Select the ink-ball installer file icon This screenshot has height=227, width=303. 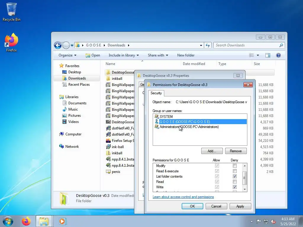pyautogui.click(x=108, y=147)
